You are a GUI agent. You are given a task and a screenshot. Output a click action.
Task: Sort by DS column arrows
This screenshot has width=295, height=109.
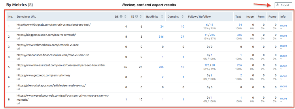click(125, 17)
